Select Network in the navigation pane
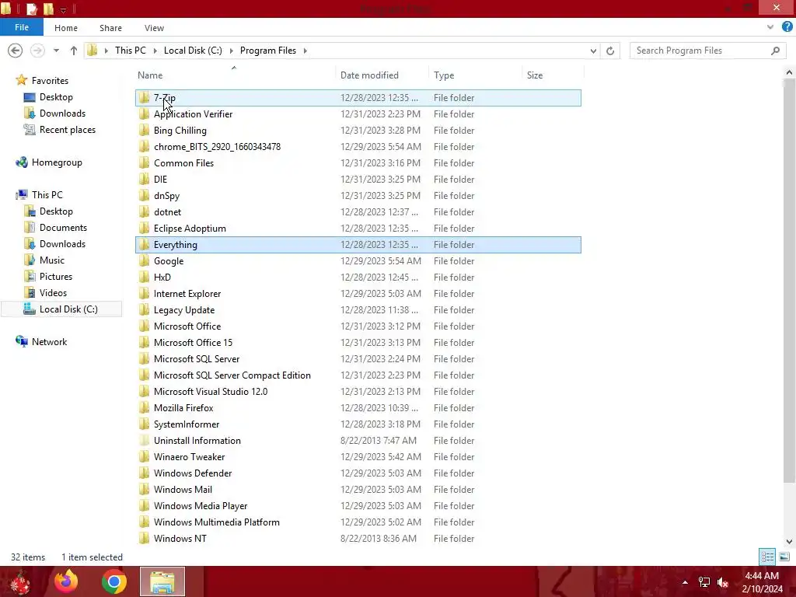 (x=49, y=342)
